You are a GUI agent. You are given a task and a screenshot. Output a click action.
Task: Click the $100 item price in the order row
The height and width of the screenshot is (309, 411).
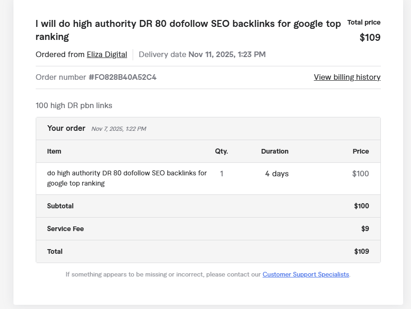coord(360,174)
